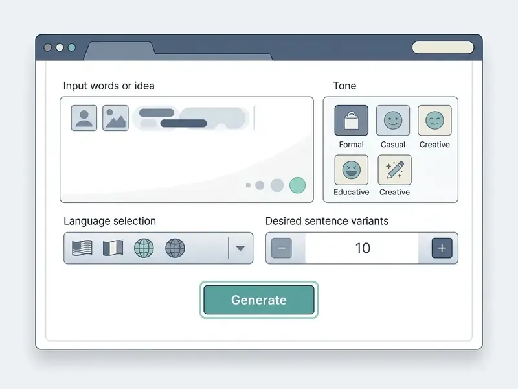Increase sentence variants with plus button
518x389 pixels.
(x=442, y=248)
